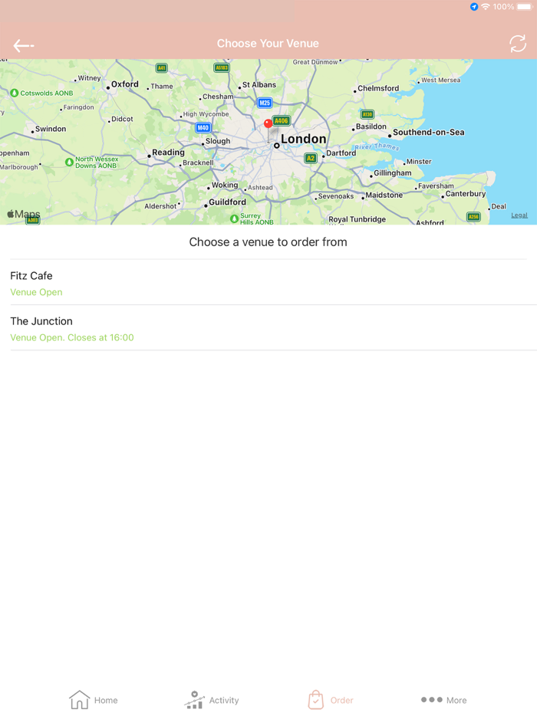Tap the back arrow in the header
The width and height of the screenshot is (537, 716).
click(23, 45)
